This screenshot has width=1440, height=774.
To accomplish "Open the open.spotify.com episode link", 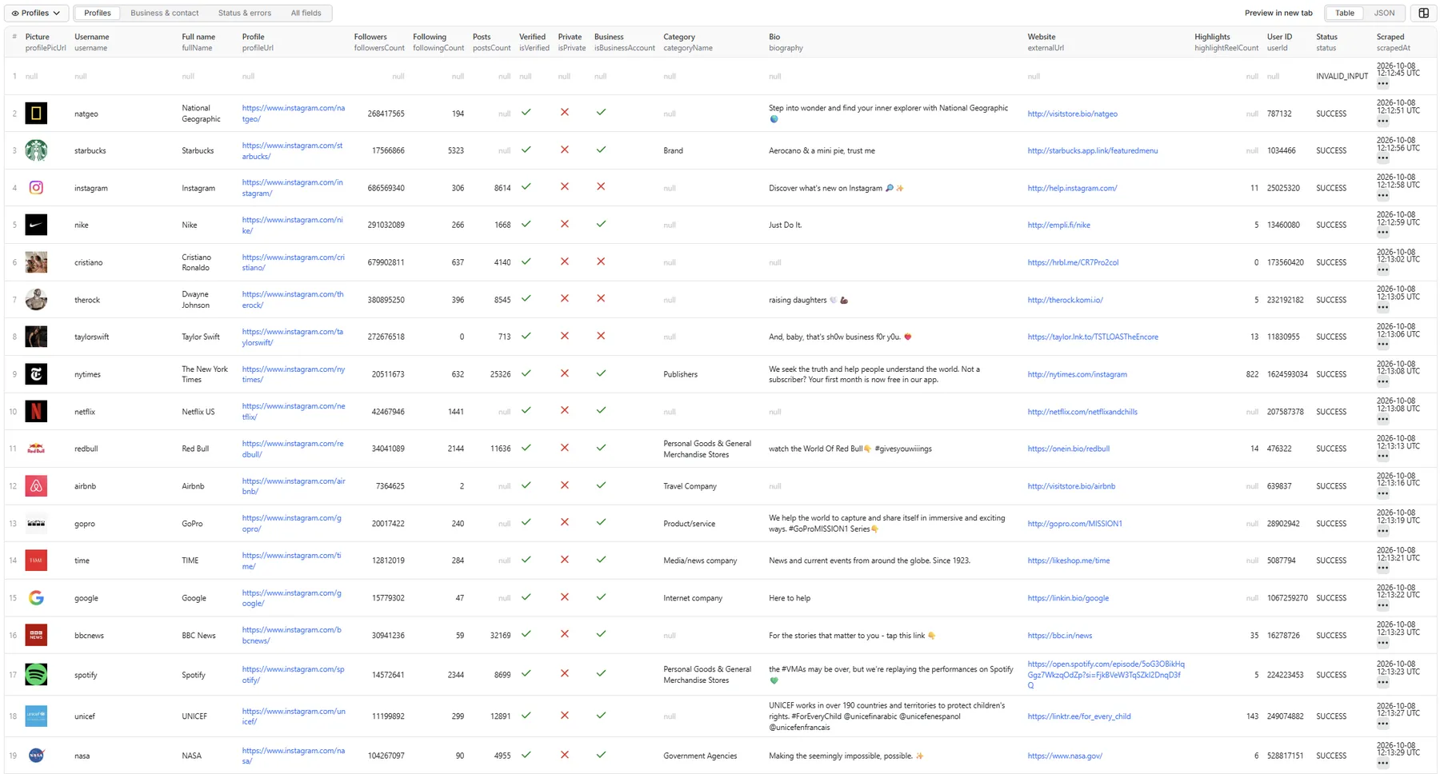I will coord(1106,675).
